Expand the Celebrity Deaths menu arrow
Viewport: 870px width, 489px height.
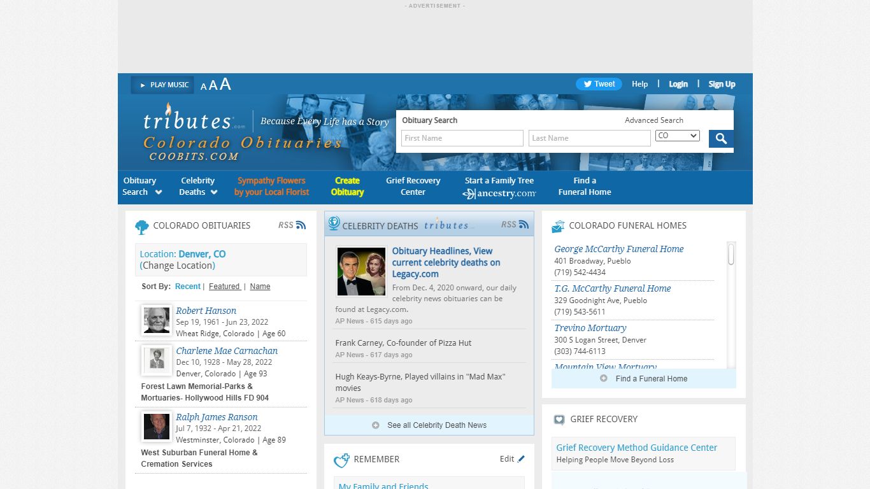(x=214, y=192)
